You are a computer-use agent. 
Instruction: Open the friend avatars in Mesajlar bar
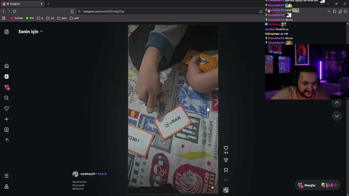329,185
